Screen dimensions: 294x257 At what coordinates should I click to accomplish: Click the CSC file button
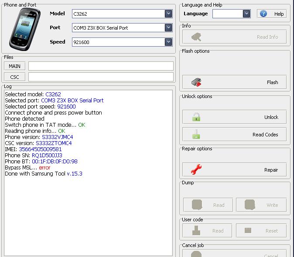(15, 77)
